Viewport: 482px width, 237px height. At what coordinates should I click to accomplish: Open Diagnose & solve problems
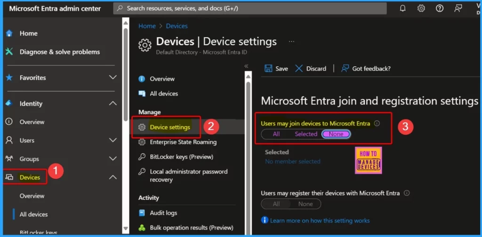pyautogui.click(x=60, y=52)
